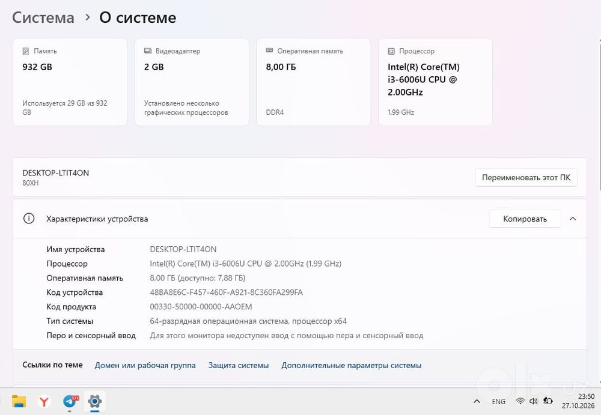Click the О системе page title

tap(138, 17)
